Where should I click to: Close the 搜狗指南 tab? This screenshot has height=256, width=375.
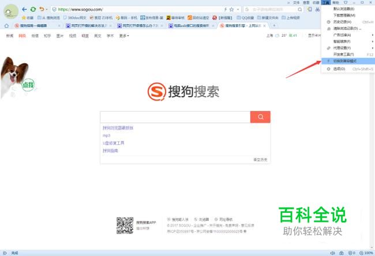point(59,26)
